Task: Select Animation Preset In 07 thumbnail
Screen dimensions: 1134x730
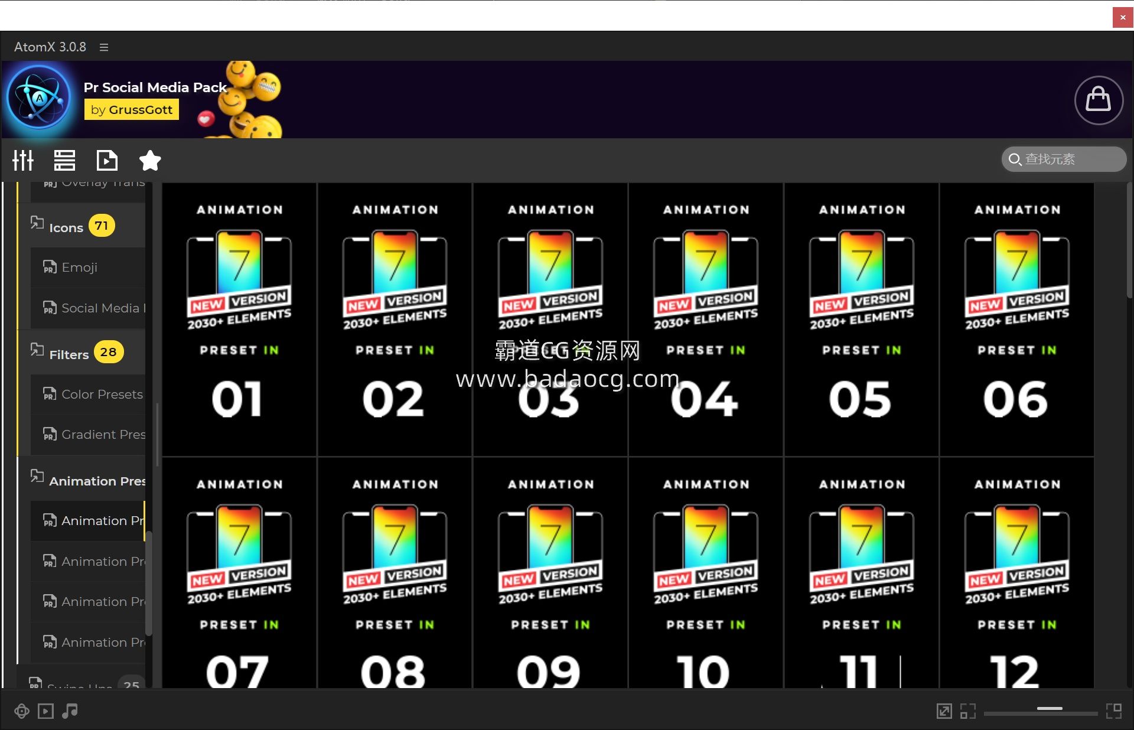Action: (239, 573)
